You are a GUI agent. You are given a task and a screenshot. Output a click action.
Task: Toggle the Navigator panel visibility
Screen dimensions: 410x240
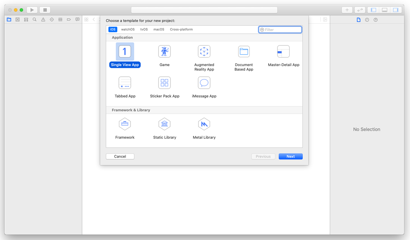[373, 10]
